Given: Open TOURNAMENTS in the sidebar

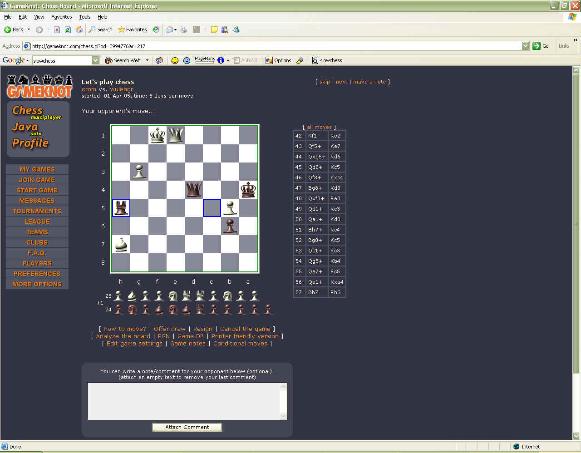Looking at the screenshot, I should point(37,211).
